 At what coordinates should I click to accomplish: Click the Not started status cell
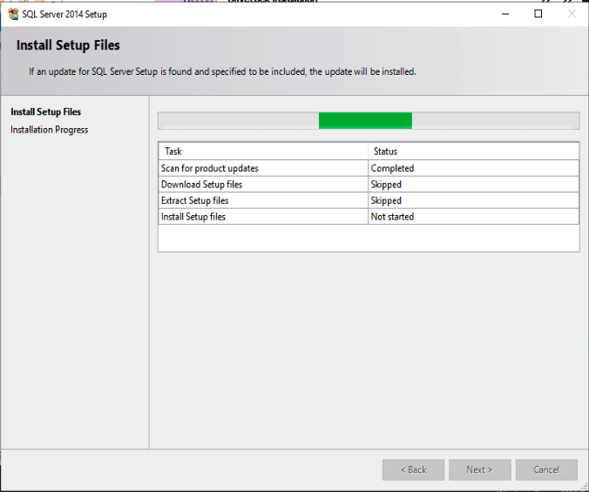392,217
